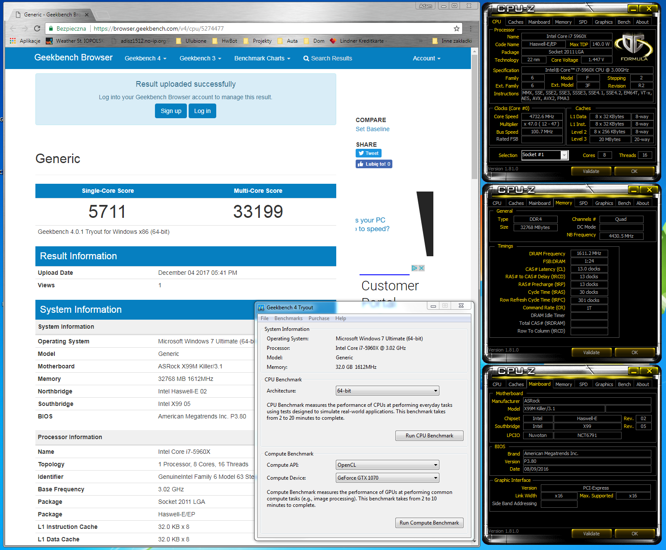Viewport: 666px width, 550px height.
Task: Switch to Caches tab in top CPU-Z window
Action: (x=515, y=22)
